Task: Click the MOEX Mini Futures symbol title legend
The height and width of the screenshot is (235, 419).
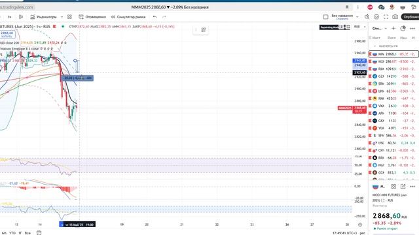Action: (25, 27)
